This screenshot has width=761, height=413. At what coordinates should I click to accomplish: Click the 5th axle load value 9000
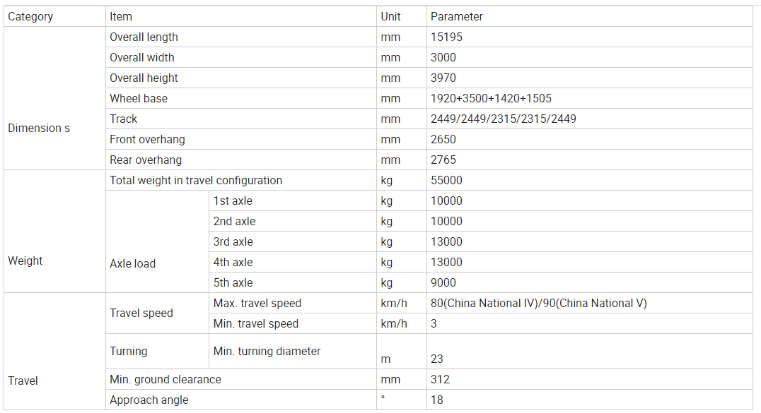point(443,282)
